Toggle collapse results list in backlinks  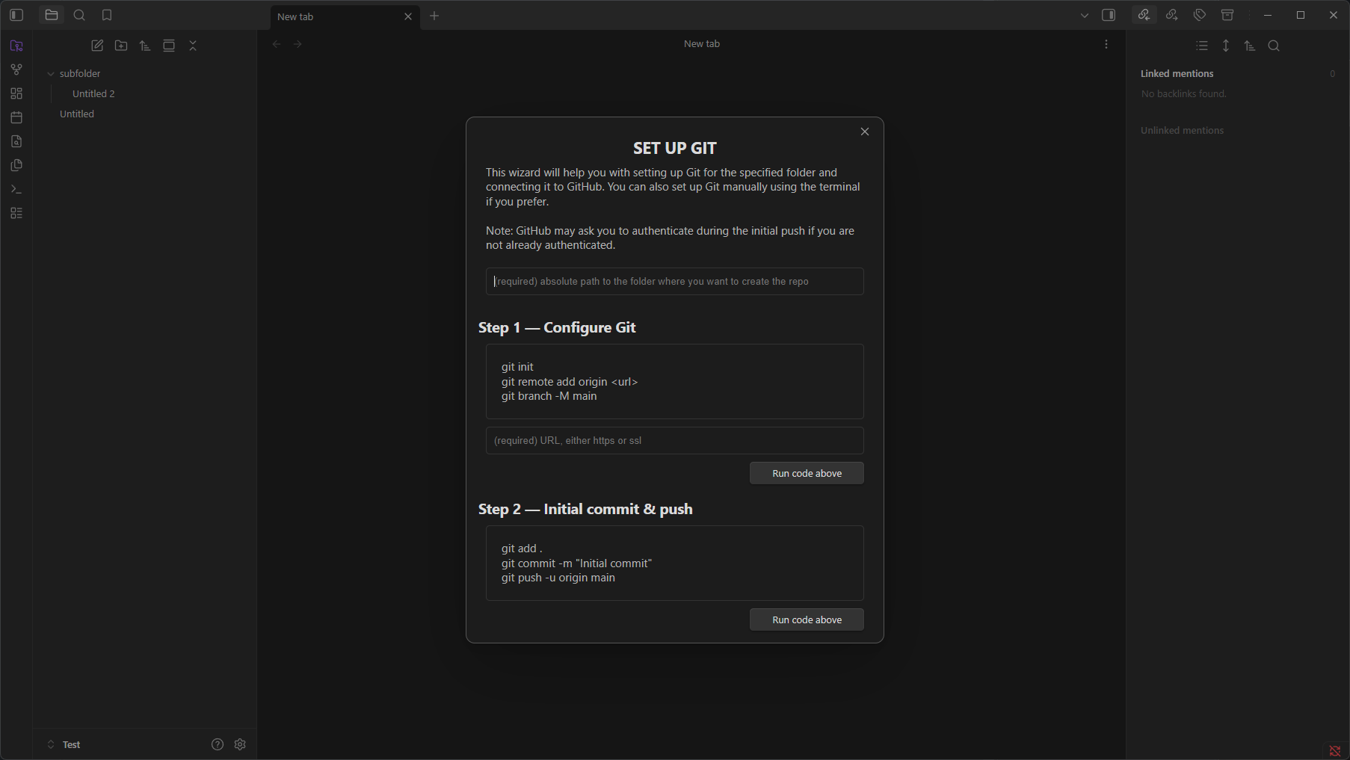pos(1202,46)
